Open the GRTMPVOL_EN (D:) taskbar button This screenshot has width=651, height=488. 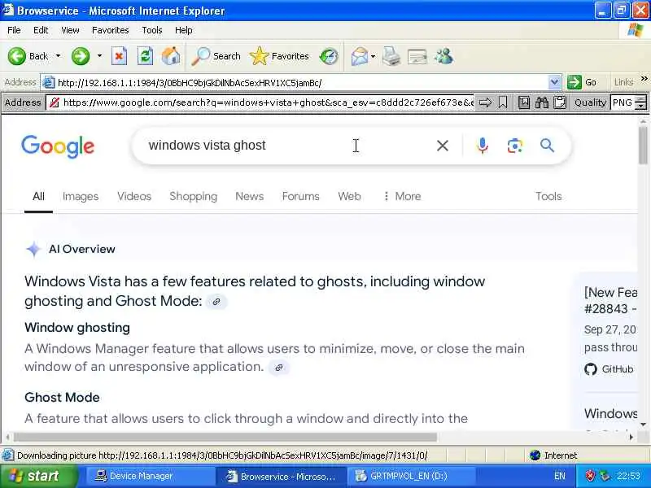coord(411,476)
